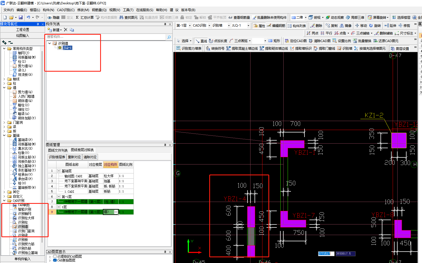
Task: Select 筏板基础(M) under 基础 node
Action: [27, 144]
